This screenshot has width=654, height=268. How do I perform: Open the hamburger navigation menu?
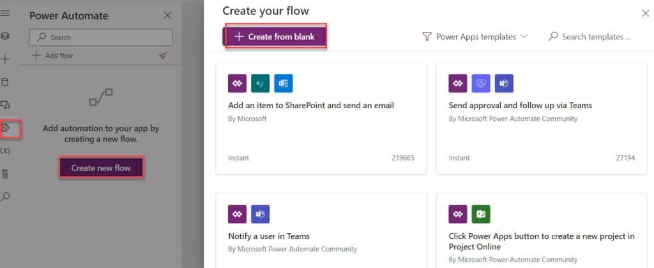[x=5, y=13]
